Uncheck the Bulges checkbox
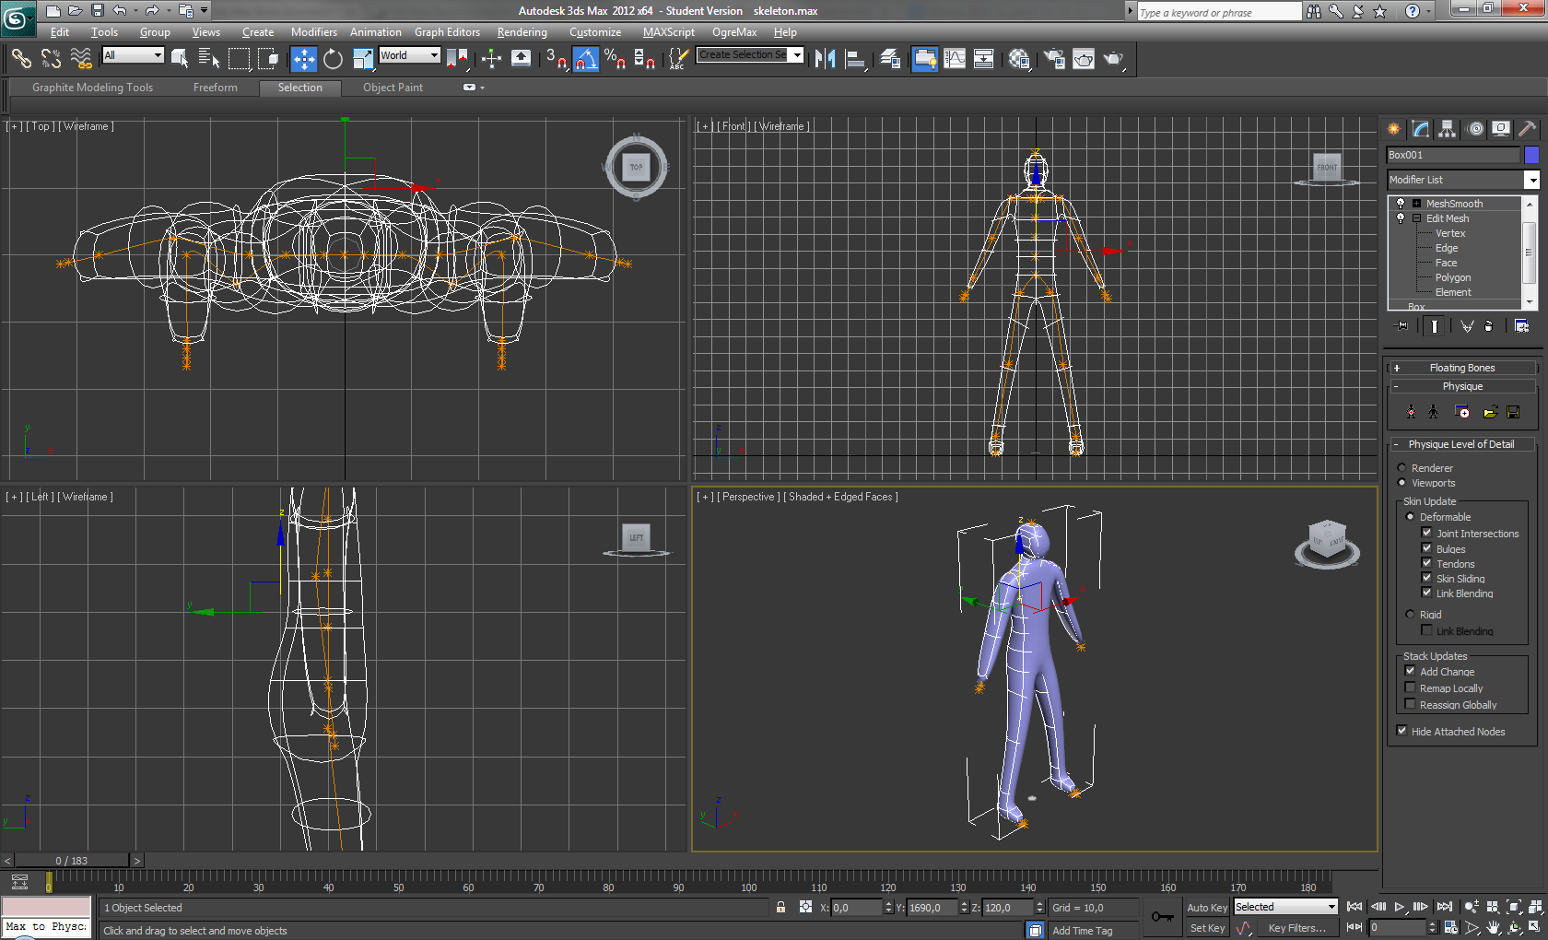1548x940 pixels. (1426, 547)
